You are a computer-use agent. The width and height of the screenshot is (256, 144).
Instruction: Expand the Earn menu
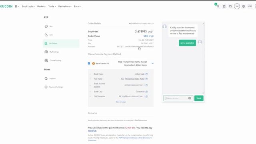point(77,6)
